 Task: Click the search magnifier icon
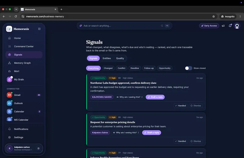pyautogui.click(x=162, y=26)
